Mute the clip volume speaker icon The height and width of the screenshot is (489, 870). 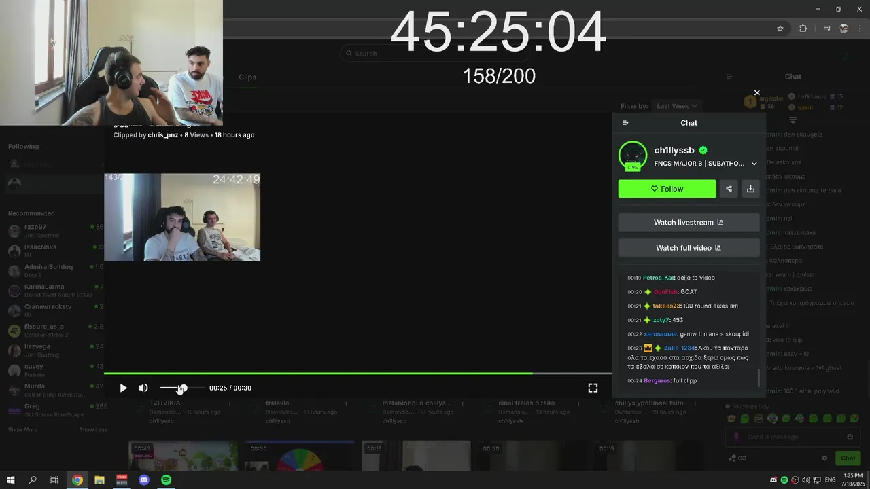tap(143, 388)
